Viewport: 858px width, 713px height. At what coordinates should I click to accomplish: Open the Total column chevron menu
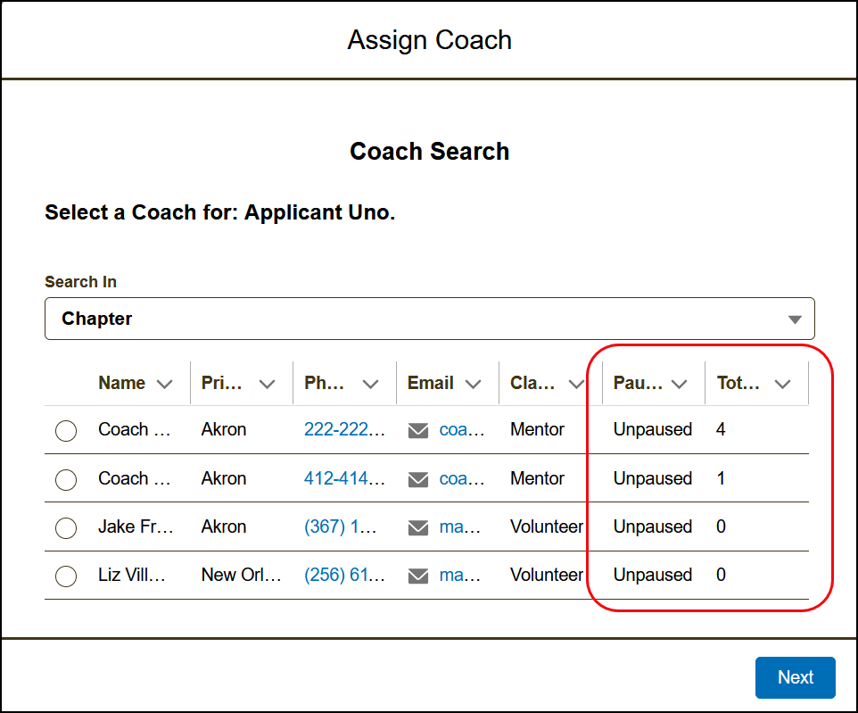782,384
